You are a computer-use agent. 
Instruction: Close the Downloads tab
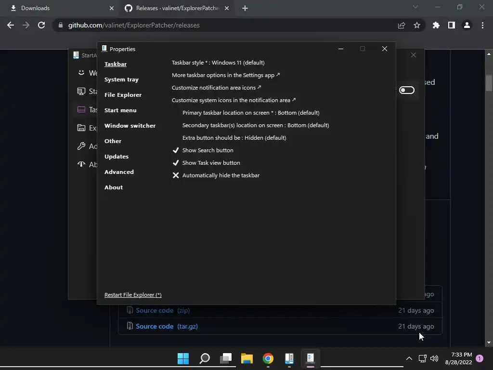point(112,8)
